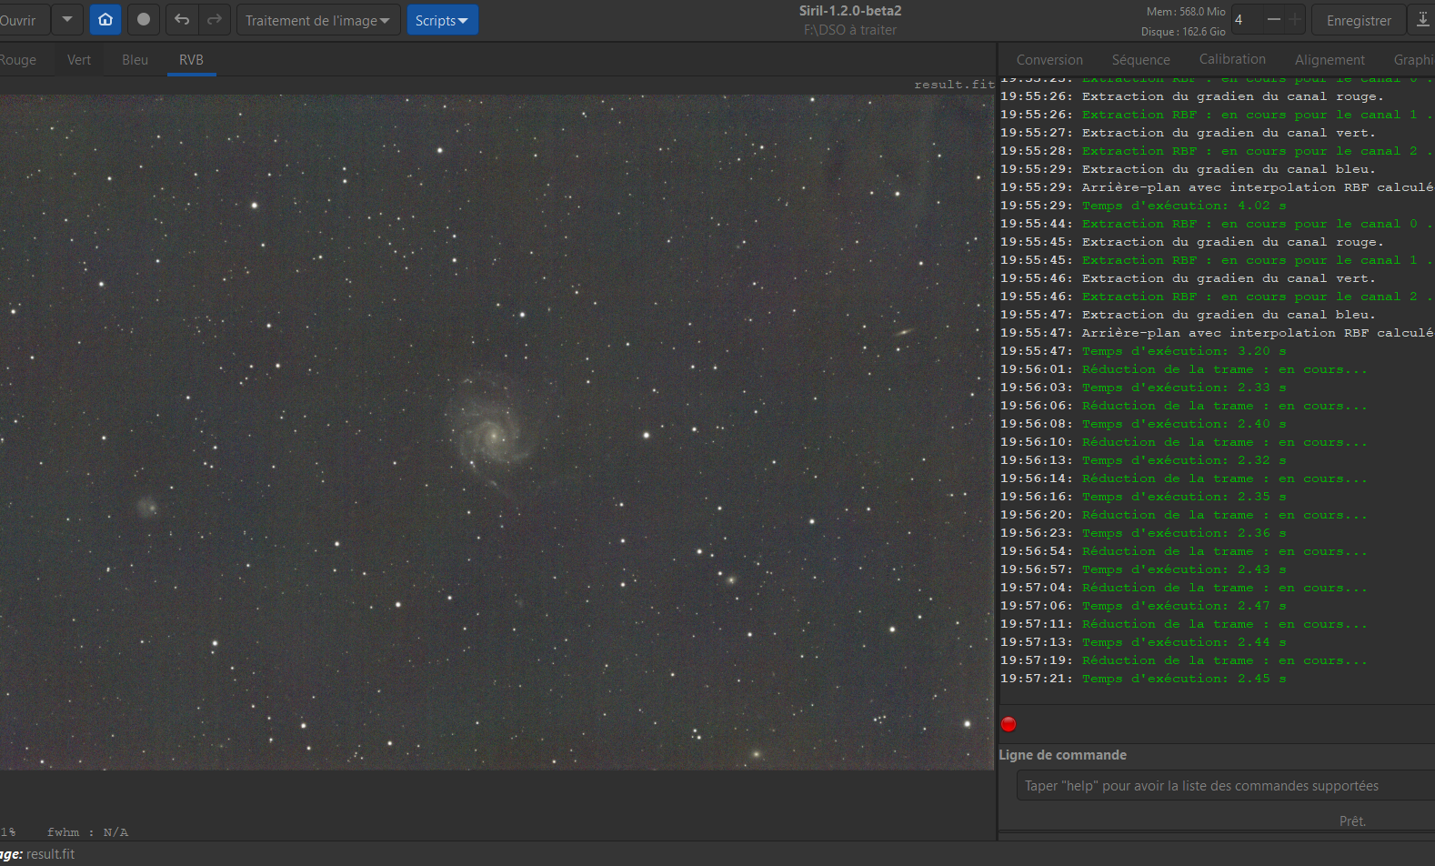Image resolution: width=1435 pixels, height=866 pixels.
Task: Focus the command line input field
Action: 1225,786
